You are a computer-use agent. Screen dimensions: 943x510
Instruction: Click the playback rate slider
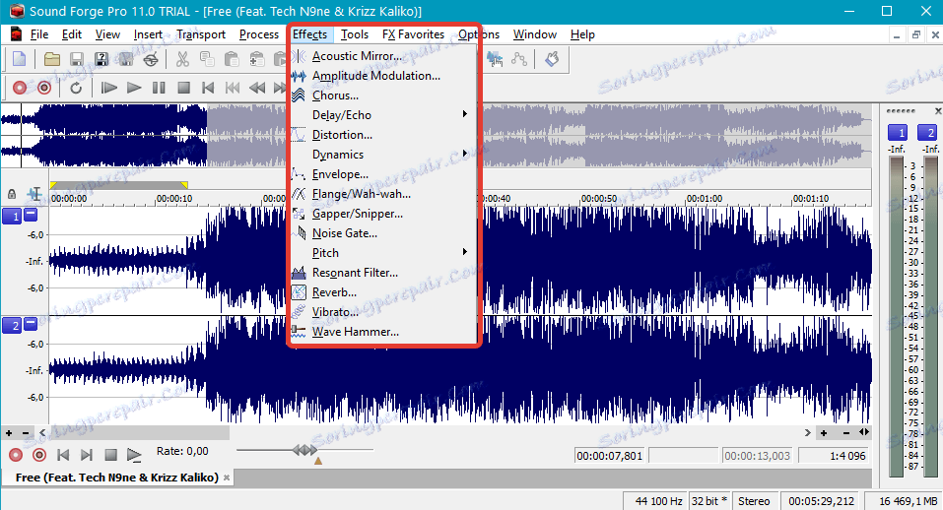point(304,450)
